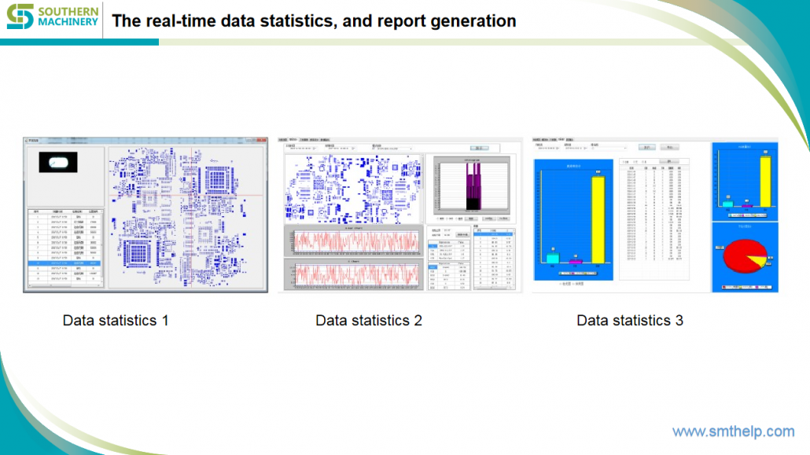Select the highlighted blue row in Data statistics 1 table
The height and width of the screenshot is (455, 810).
pyautogui.click(x=64, y=263)
